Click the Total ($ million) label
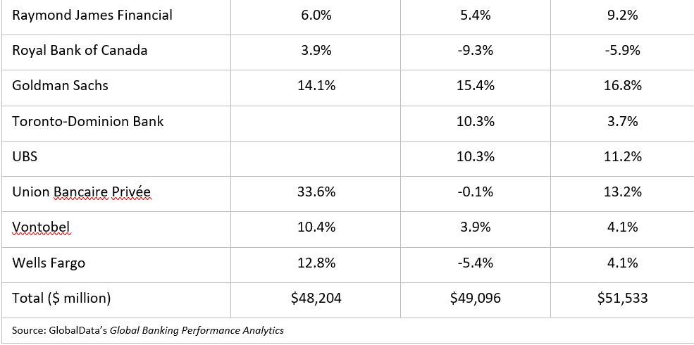 [x=61, y=298]
